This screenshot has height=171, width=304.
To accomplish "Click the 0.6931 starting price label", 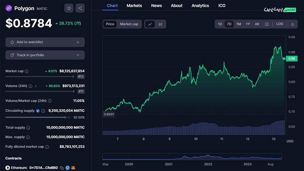I will (109, 114).
